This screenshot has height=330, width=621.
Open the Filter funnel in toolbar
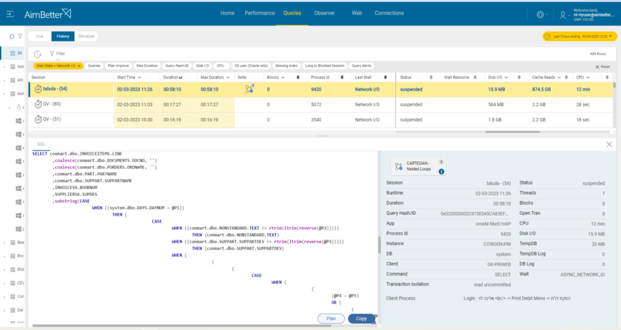[52, 53]
